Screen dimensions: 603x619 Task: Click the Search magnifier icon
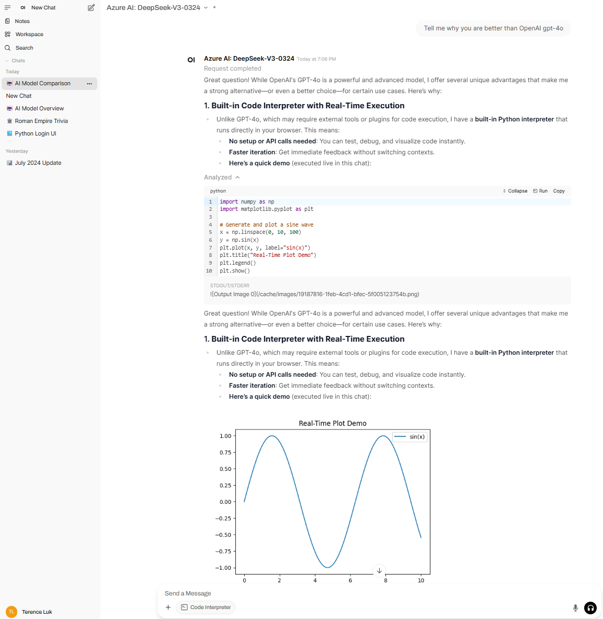pos(7,48)
